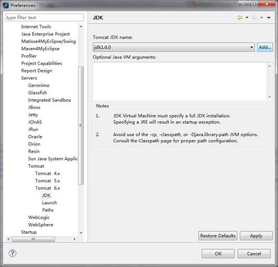
Task: Click the MyEclipse icon in title bar
Action: [6, 5]
